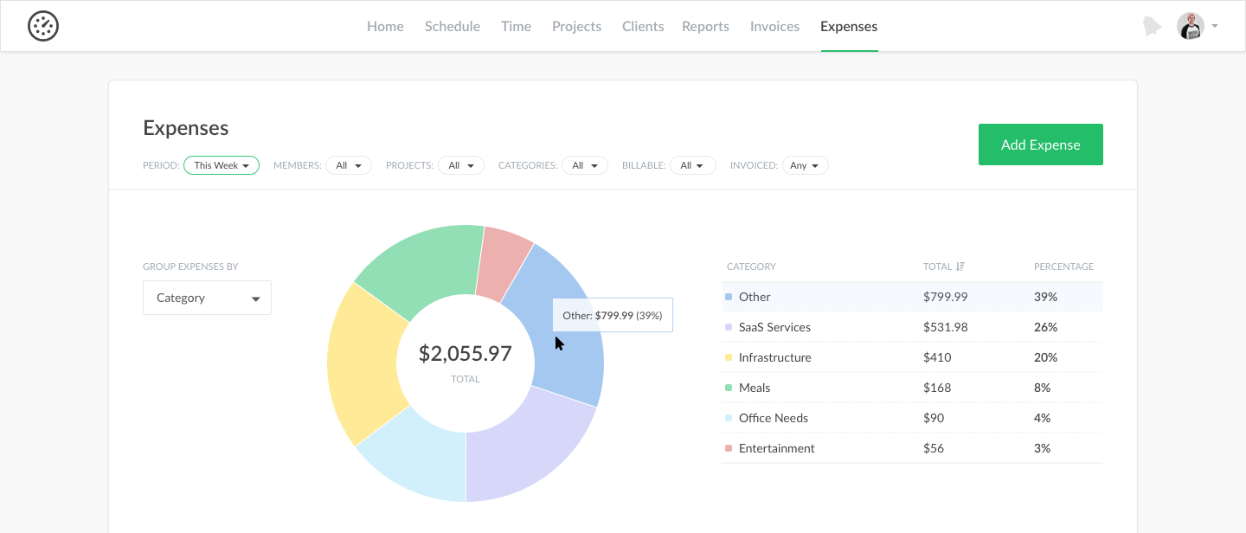Open the Invoiced Any filter dropdown
Viewport: 1246px width, 533px height.
tap(806, 165)
